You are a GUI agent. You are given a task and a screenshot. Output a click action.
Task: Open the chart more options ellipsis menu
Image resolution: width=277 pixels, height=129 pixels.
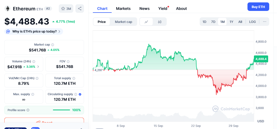click(265, 22)
